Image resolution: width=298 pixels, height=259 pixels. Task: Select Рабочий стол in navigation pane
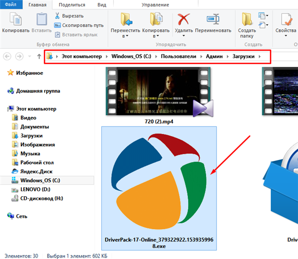pos(37,162)
